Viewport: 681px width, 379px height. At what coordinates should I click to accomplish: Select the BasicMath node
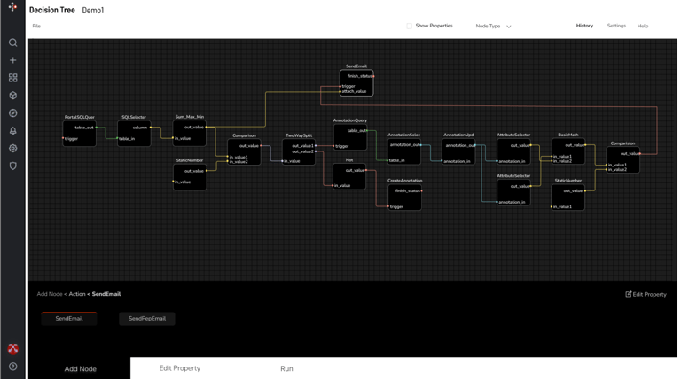tap(568, 151)
